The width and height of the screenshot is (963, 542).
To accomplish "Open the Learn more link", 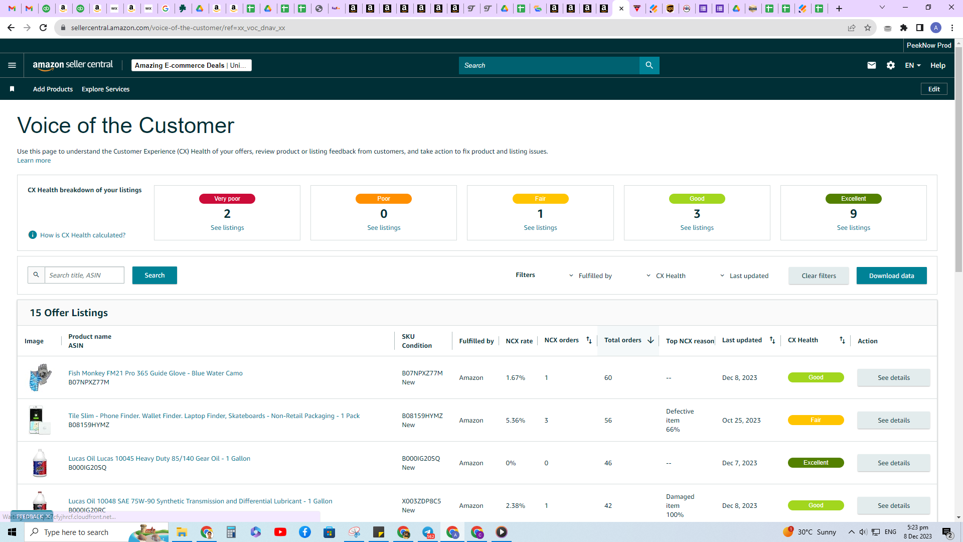I will tap(34, 161).
